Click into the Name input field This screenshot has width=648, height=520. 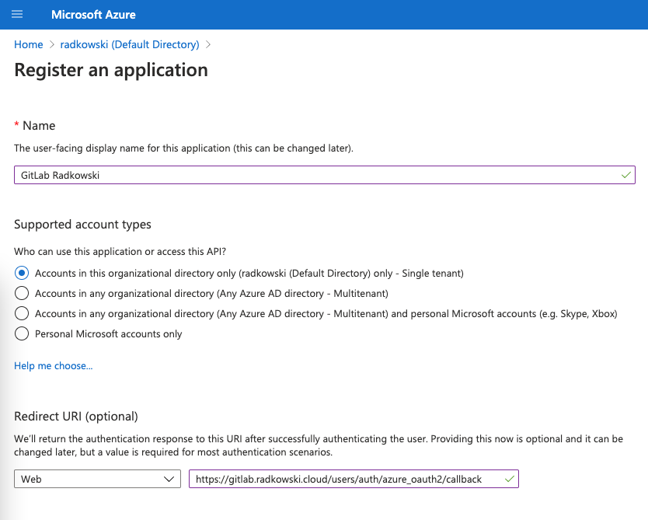point(325,175)
